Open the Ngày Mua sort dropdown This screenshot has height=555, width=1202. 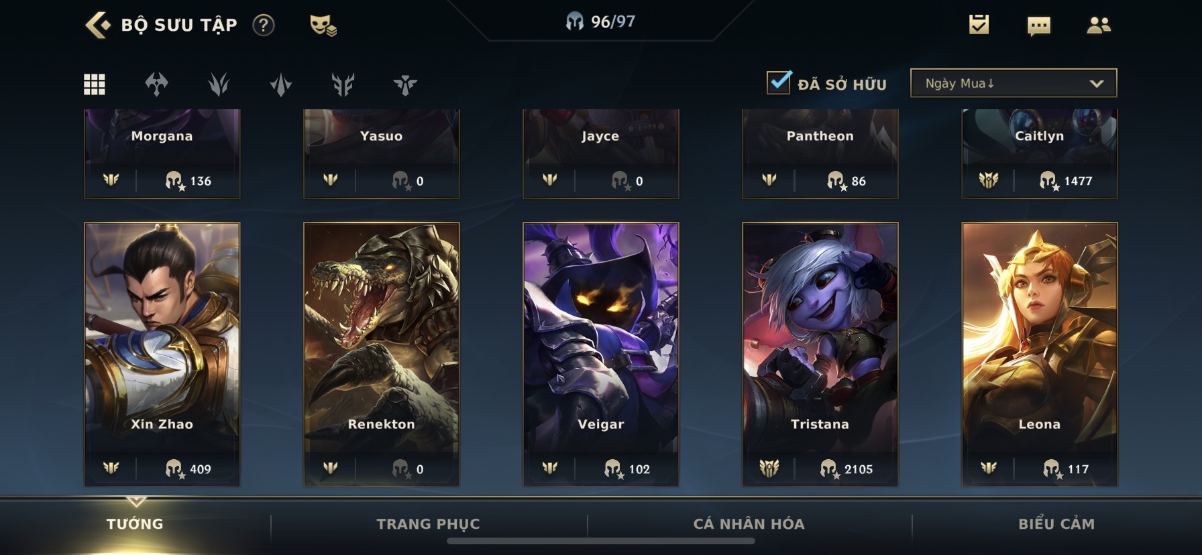(x=1014, y=83)
